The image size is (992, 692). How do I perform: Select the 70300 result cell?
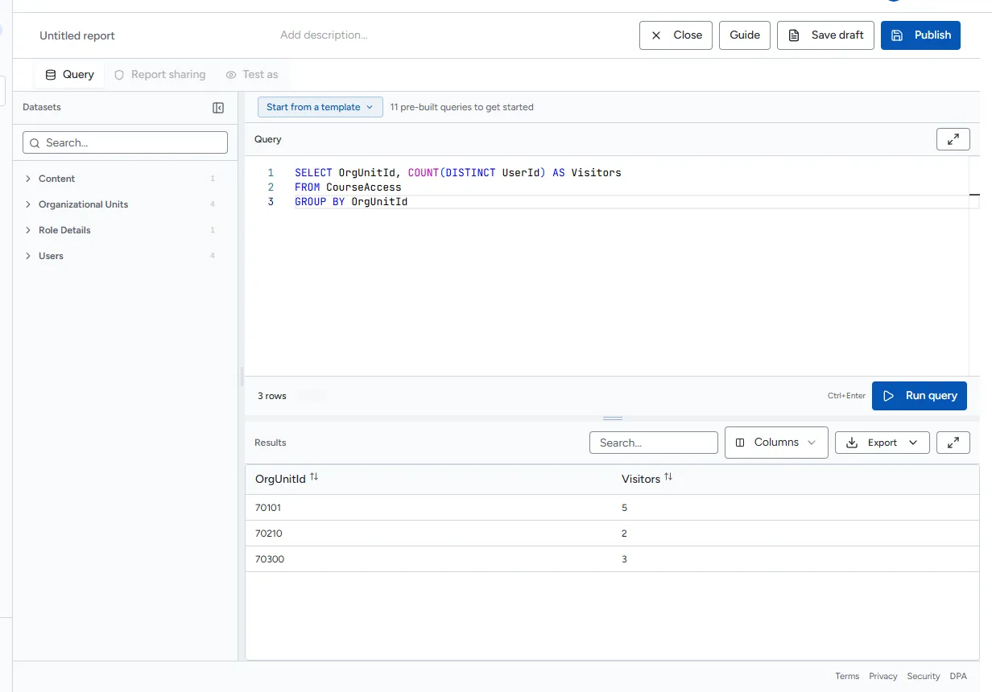pyautogui.click(x=428, y=559)
